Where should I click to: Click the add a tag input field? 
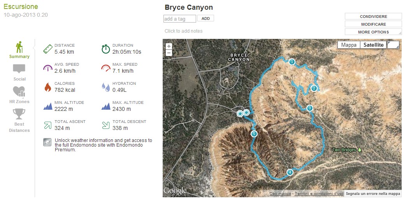tap(180, 19)
